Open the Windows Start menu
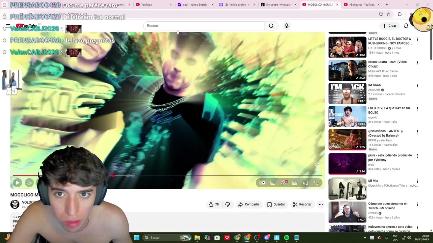Viewport: 433px width, 243px height. tap(137, 238)
